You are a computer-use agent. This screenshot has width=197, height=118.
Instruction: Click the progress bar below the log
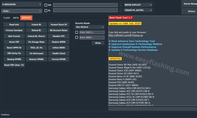[x=153, y=109]
